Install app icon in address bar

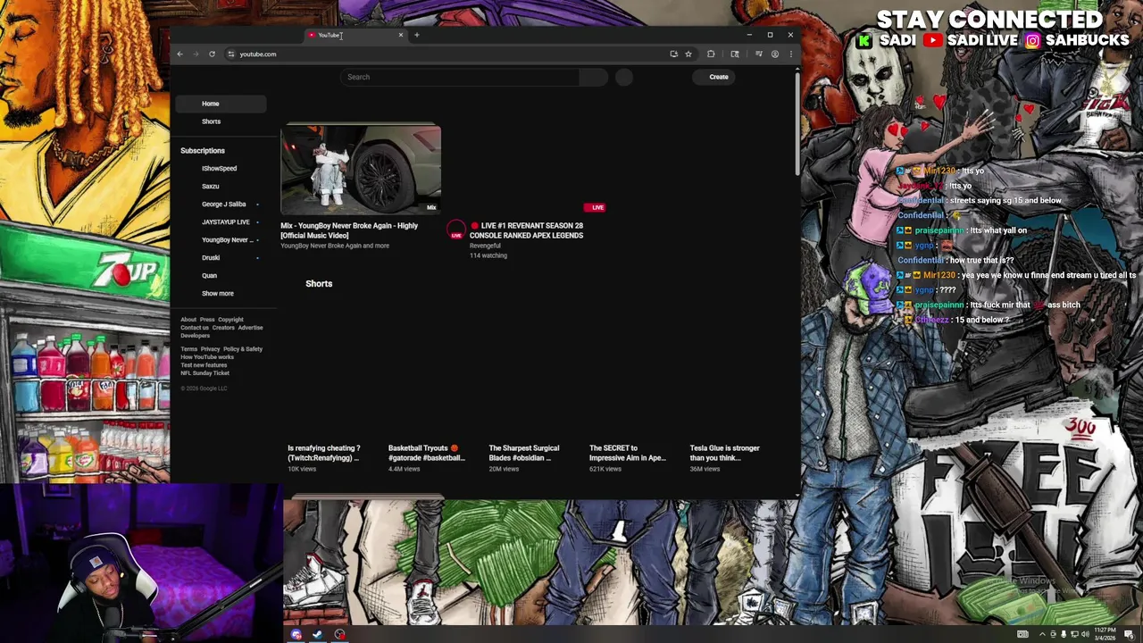(673, 54)
